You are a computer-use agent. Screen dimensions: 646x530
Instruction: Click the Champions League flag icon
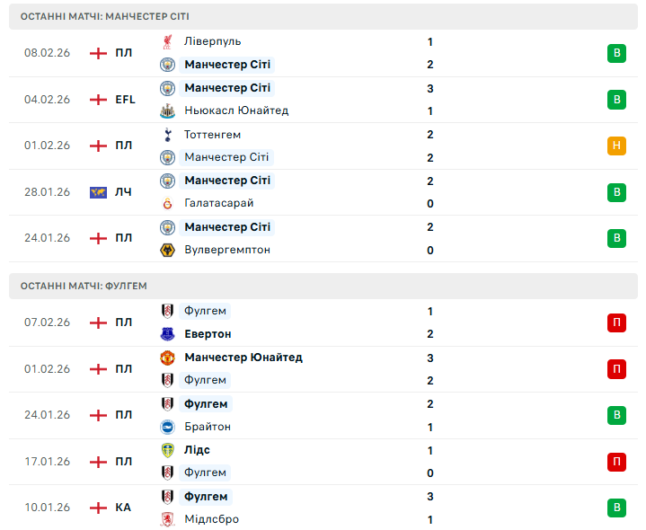98,192
